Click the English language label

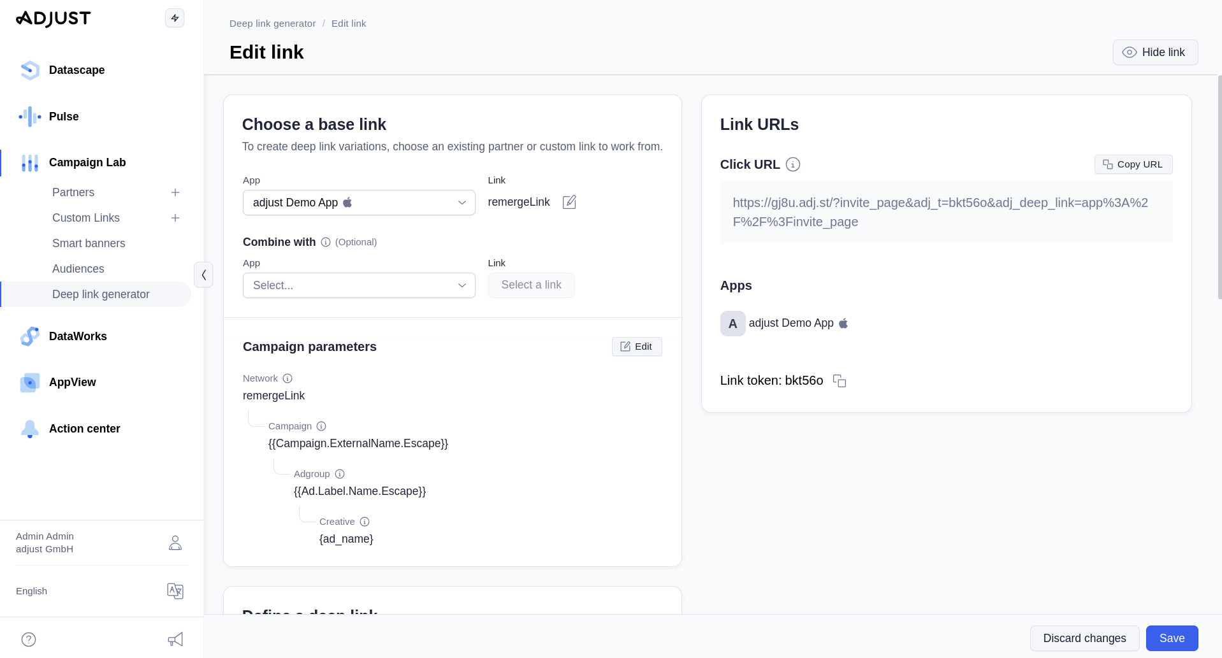click(31, 591)
